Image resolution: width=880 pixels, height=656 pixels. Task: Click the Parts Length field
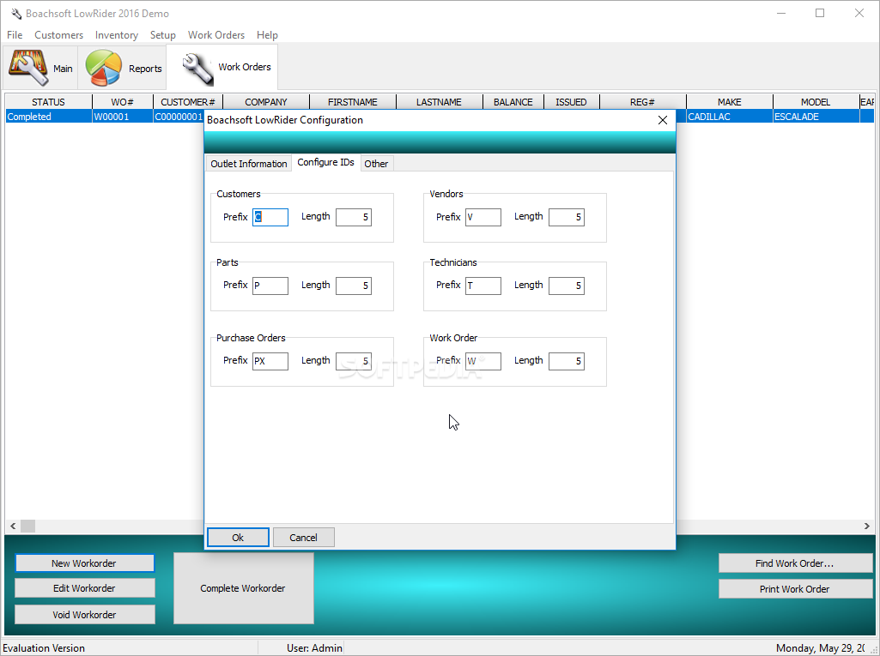click(354, 286)
